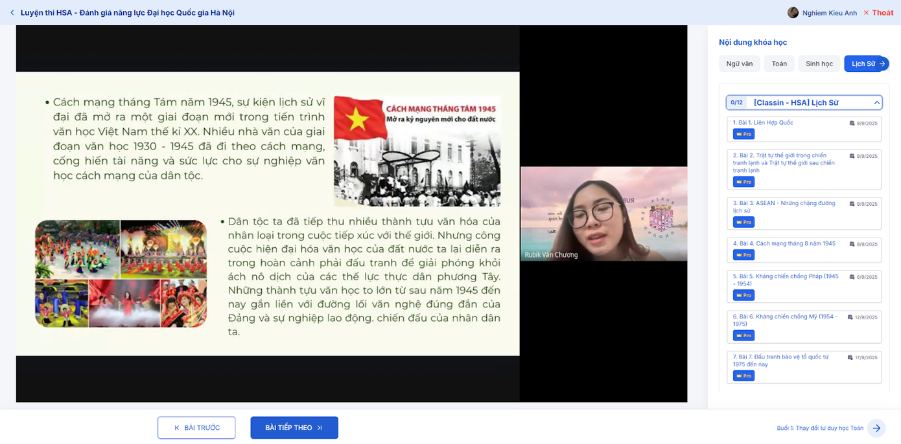The height and width of the screenshot is (444, 901).
Task: Select the Sinh học subject tab
Action: [x=819, y=63]
